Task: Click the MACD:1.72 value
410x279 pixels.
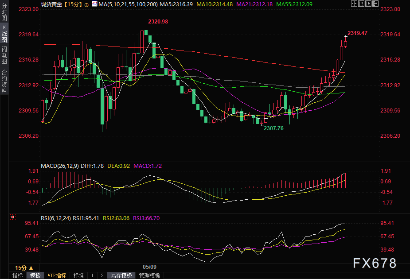Action: click(x=148, y=166)
